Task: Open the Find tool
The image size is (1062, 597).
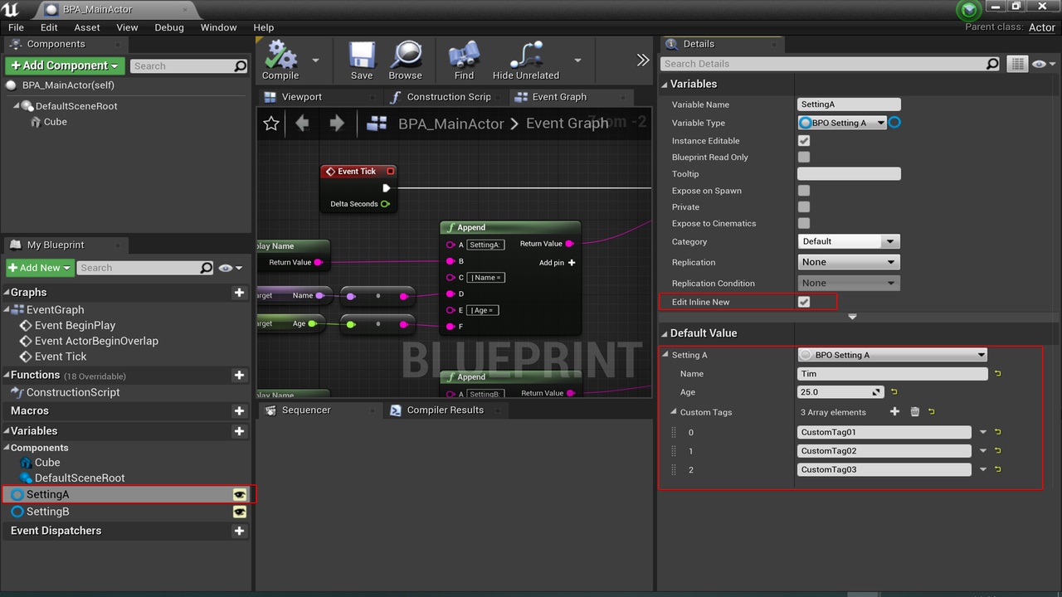Action: point(464,61)
